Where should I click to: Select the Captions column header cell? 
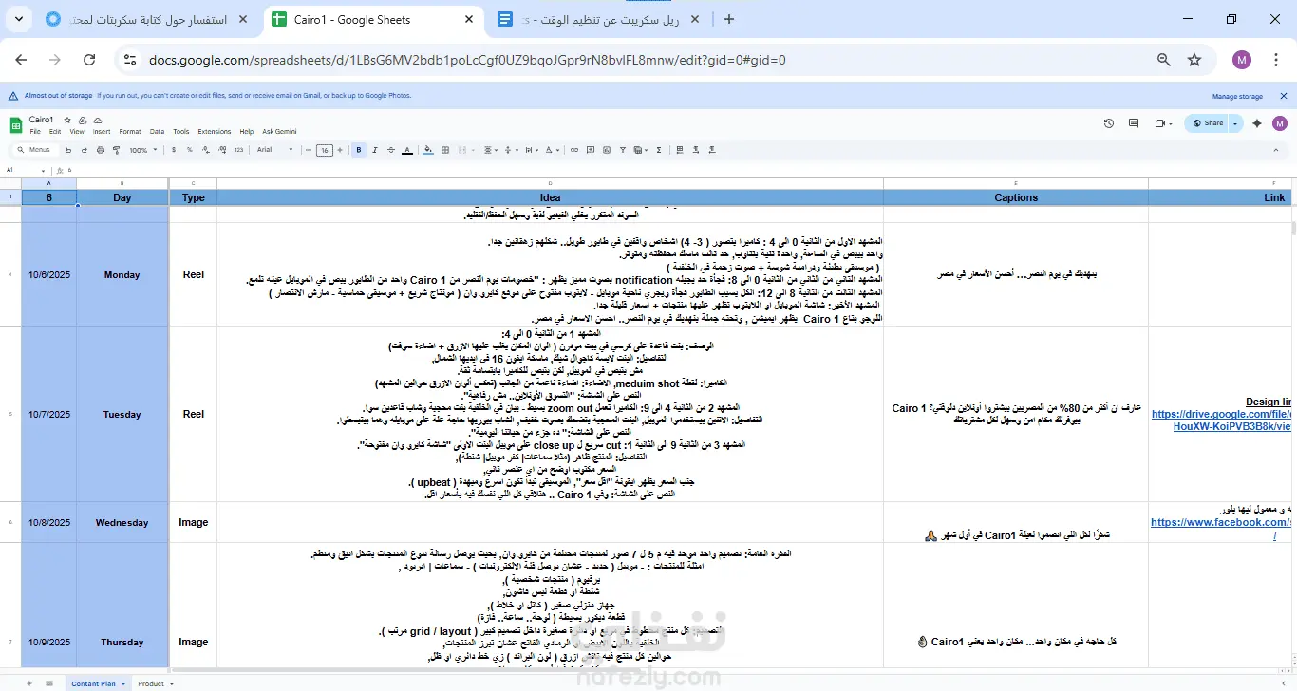point(1016,197)
